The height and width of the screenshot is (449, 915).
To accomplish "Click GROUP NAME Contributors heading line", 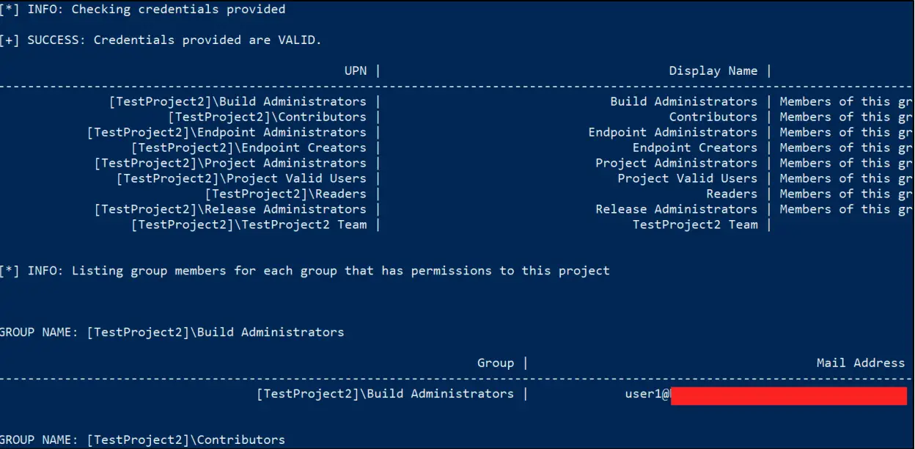I will pos(143,440).
